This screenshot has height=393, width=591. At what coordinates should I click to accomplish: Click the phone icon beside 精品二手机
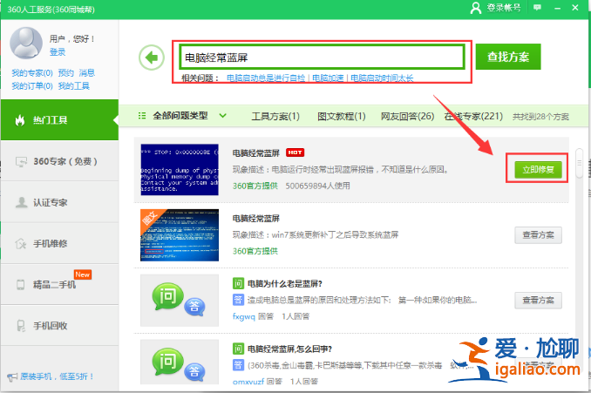tap(21, 284)
